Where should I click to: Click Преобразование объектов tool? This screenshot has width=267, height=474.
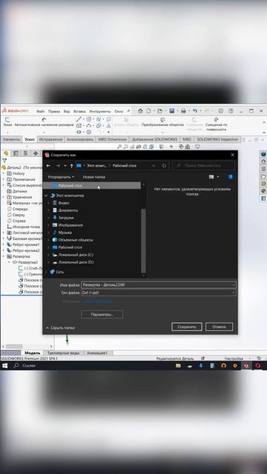pyautogui.click(x=162, y=122)
